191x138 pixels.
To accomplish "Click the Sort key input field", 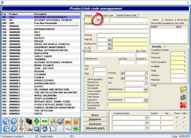I will (122, 35).
